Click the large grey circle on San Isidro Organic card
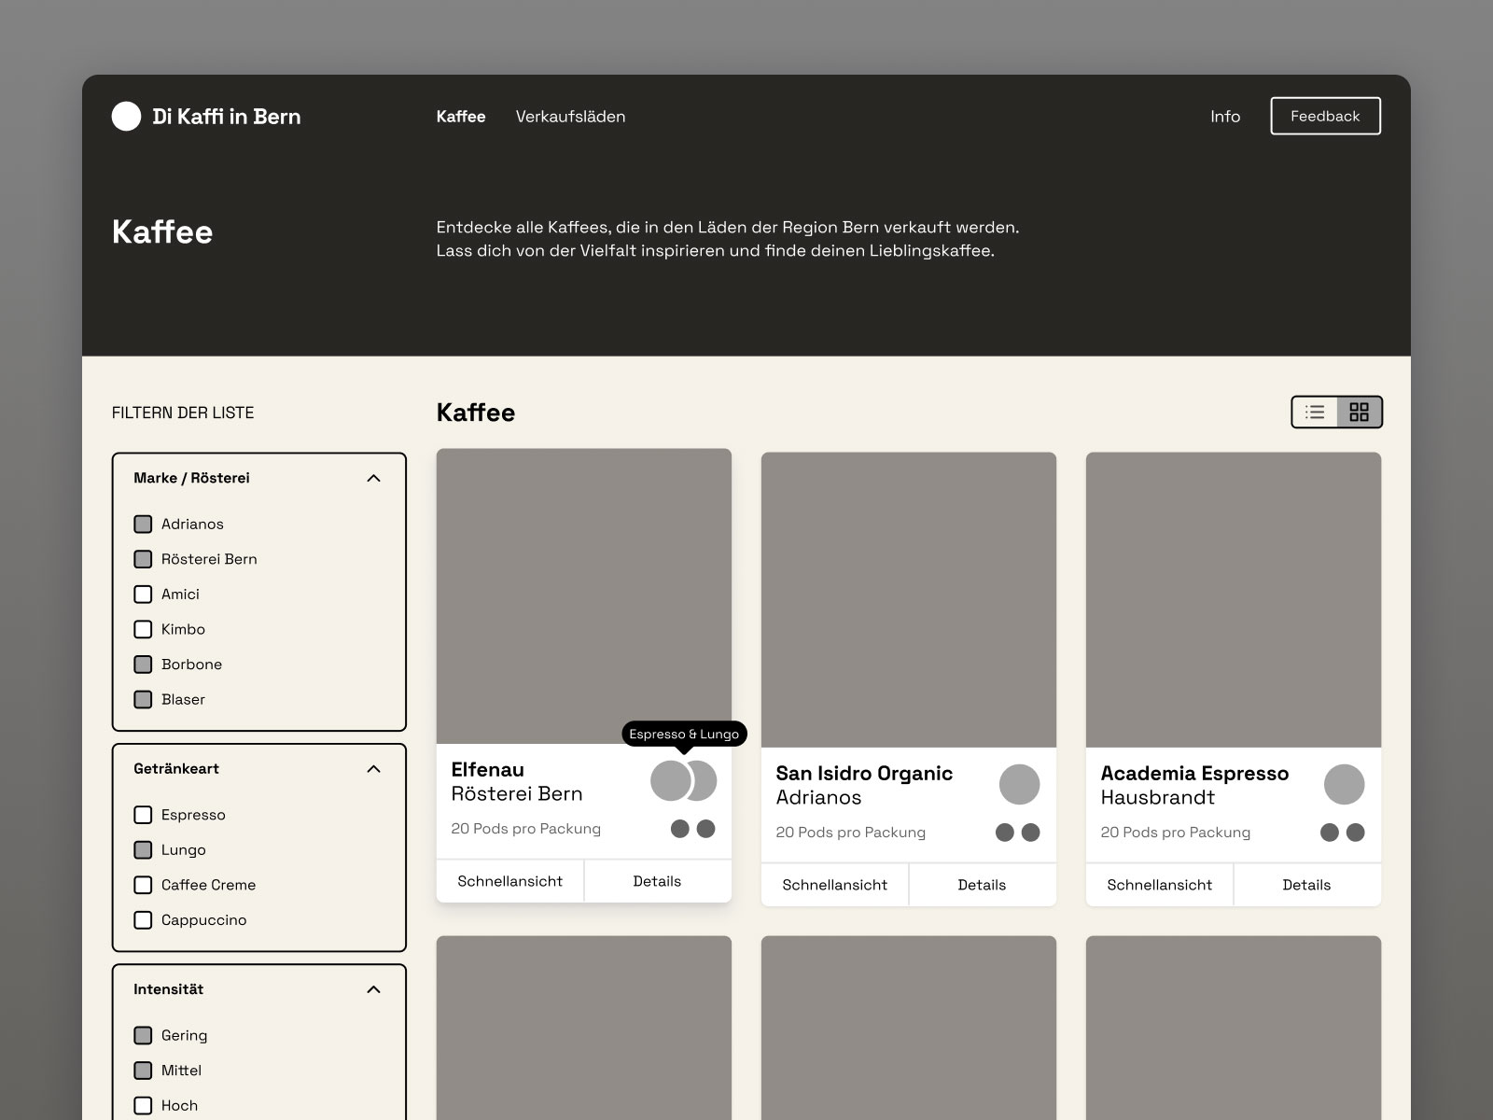The width and height of the screenshot is (1493, 1120). click(x=1019, y=784)
